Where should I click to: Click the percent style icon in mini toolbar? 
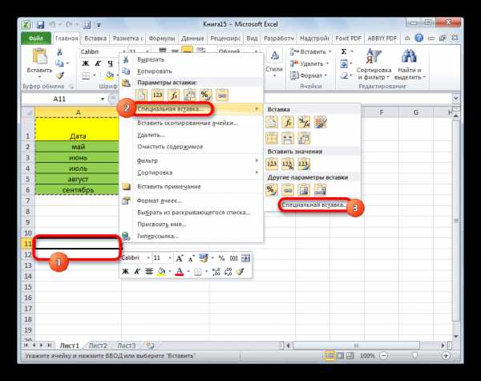click(221, 258)
